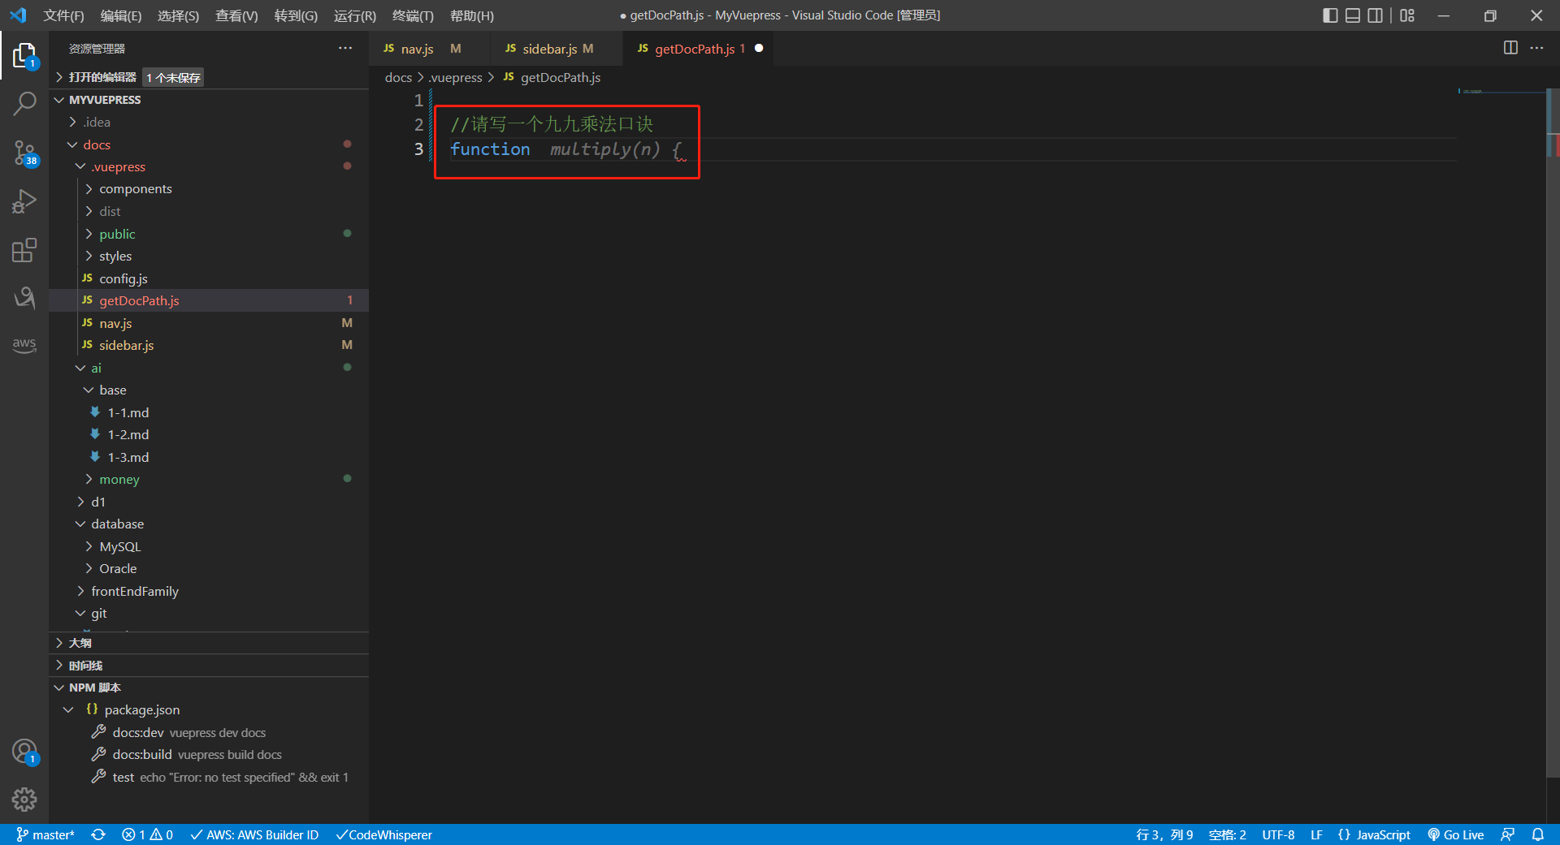
Task: Click the split editor right icon
Action: point(1510,48)
